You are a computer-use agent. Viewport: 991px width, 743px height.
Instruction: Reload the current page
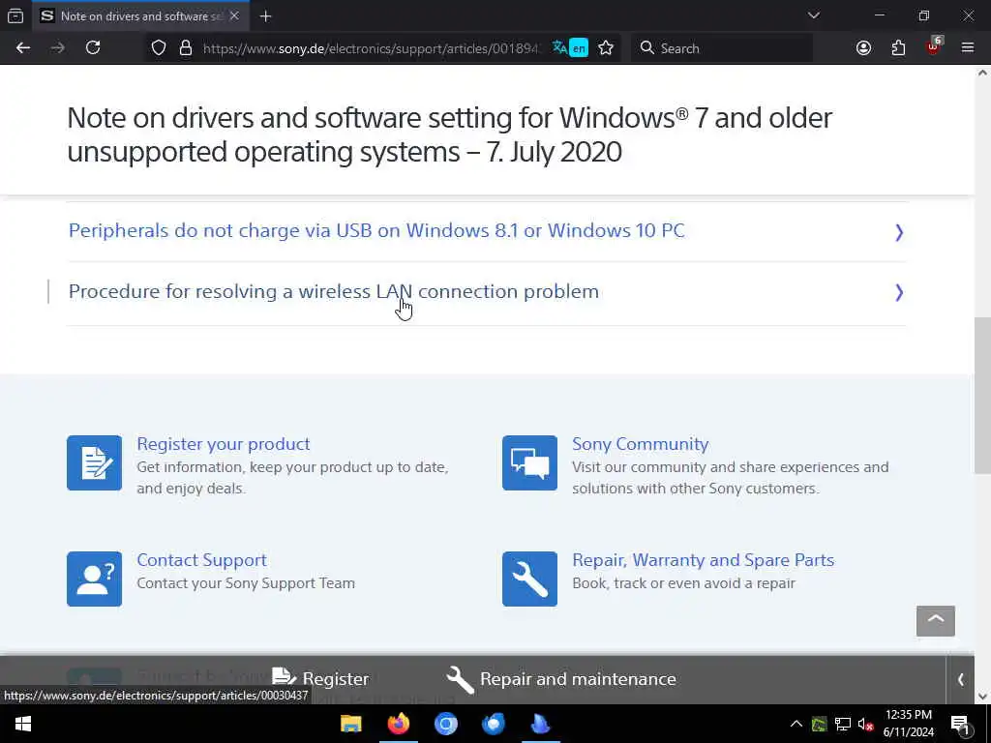click(93, 48)
